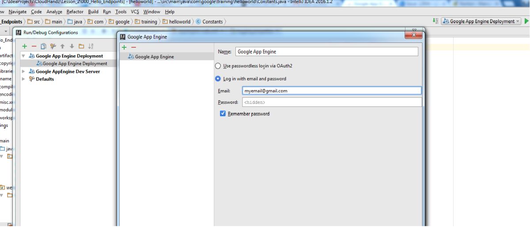530x228 pixels.
Task: Select Google App Engine Deployment parent node label
Action: [x=69, y=56]
